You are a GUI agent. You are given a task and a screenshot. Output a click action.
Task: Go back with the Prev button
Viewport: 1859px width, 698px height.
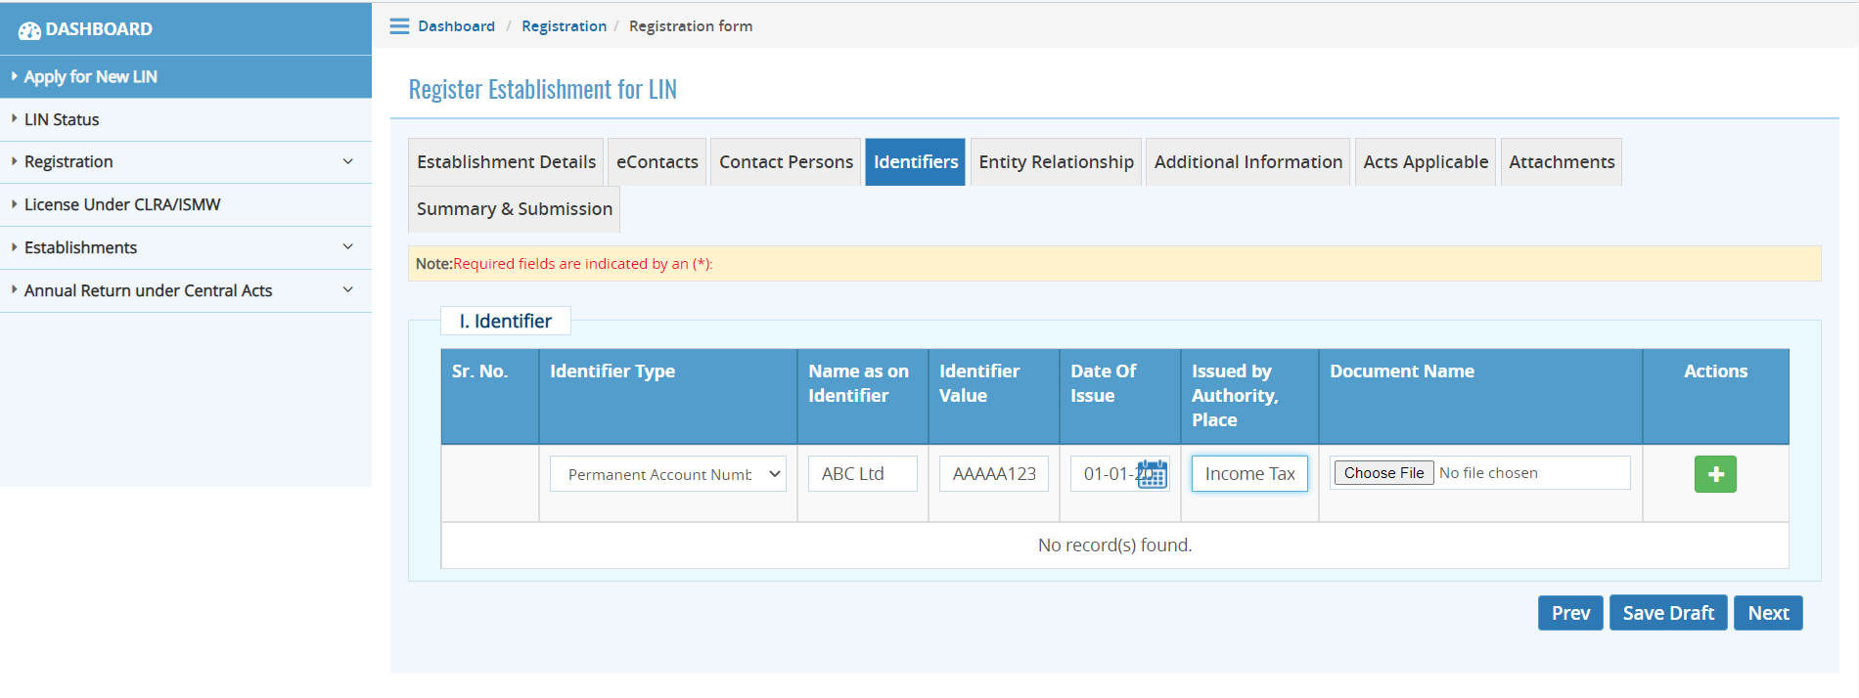point(1569,613)
